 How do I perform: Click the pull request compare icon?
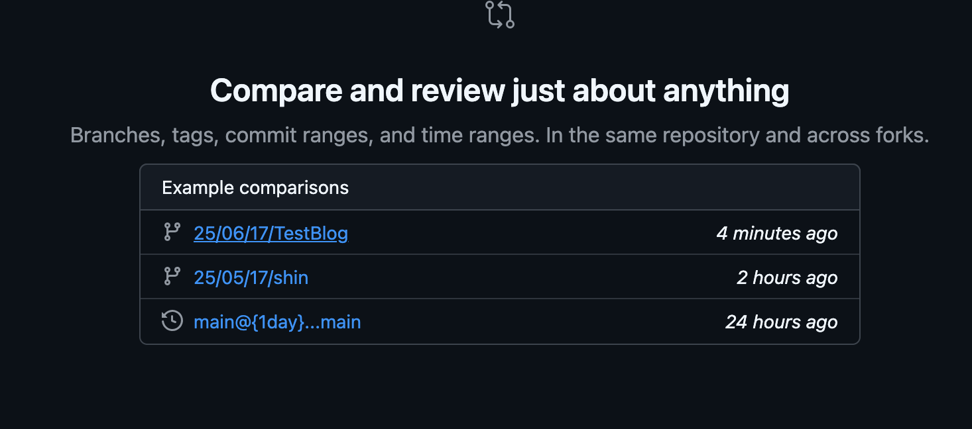coord(499,15)
